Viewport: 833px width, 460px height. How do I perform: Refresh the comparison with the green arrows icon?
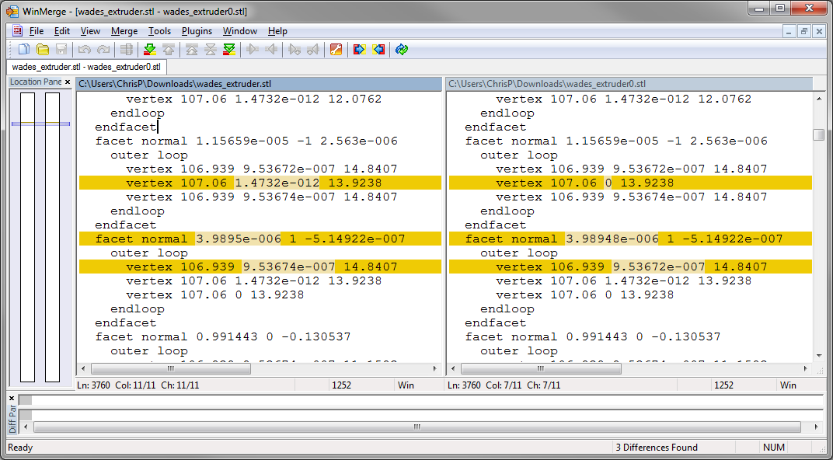(x=402, y=50)
